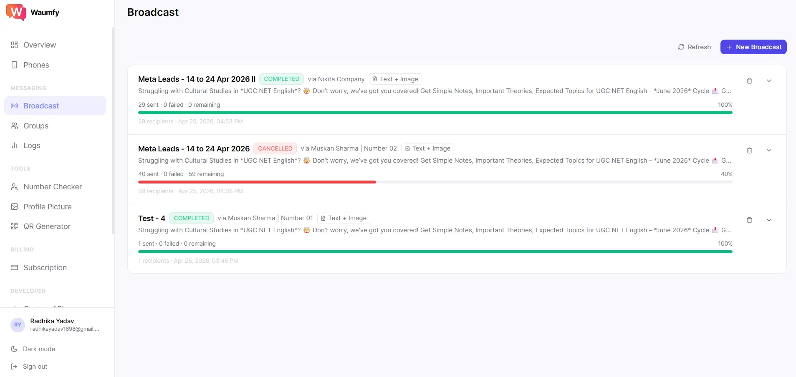Image resolution: width=796 pixels, height=377 pixels.
Task: Open the Subscription billing page
Action: click(45, 268)
